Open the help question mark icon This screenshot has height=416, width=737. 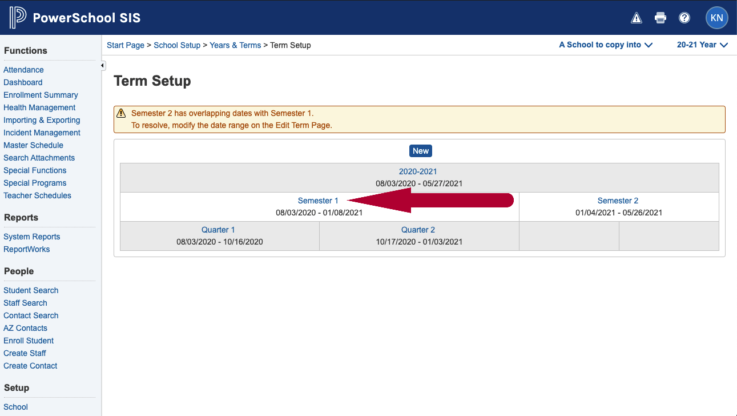(x=684, y=18)
